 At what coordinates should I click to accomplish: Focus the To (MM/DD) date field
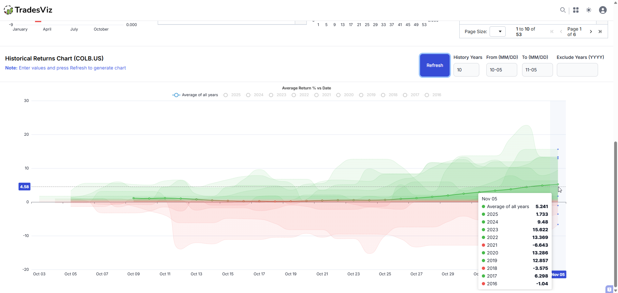pyautogui.click(x=537, y=70)
